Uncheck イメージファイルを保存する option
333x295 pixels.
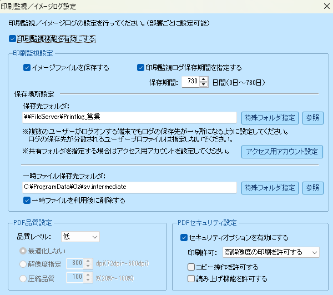coord(27,68)
